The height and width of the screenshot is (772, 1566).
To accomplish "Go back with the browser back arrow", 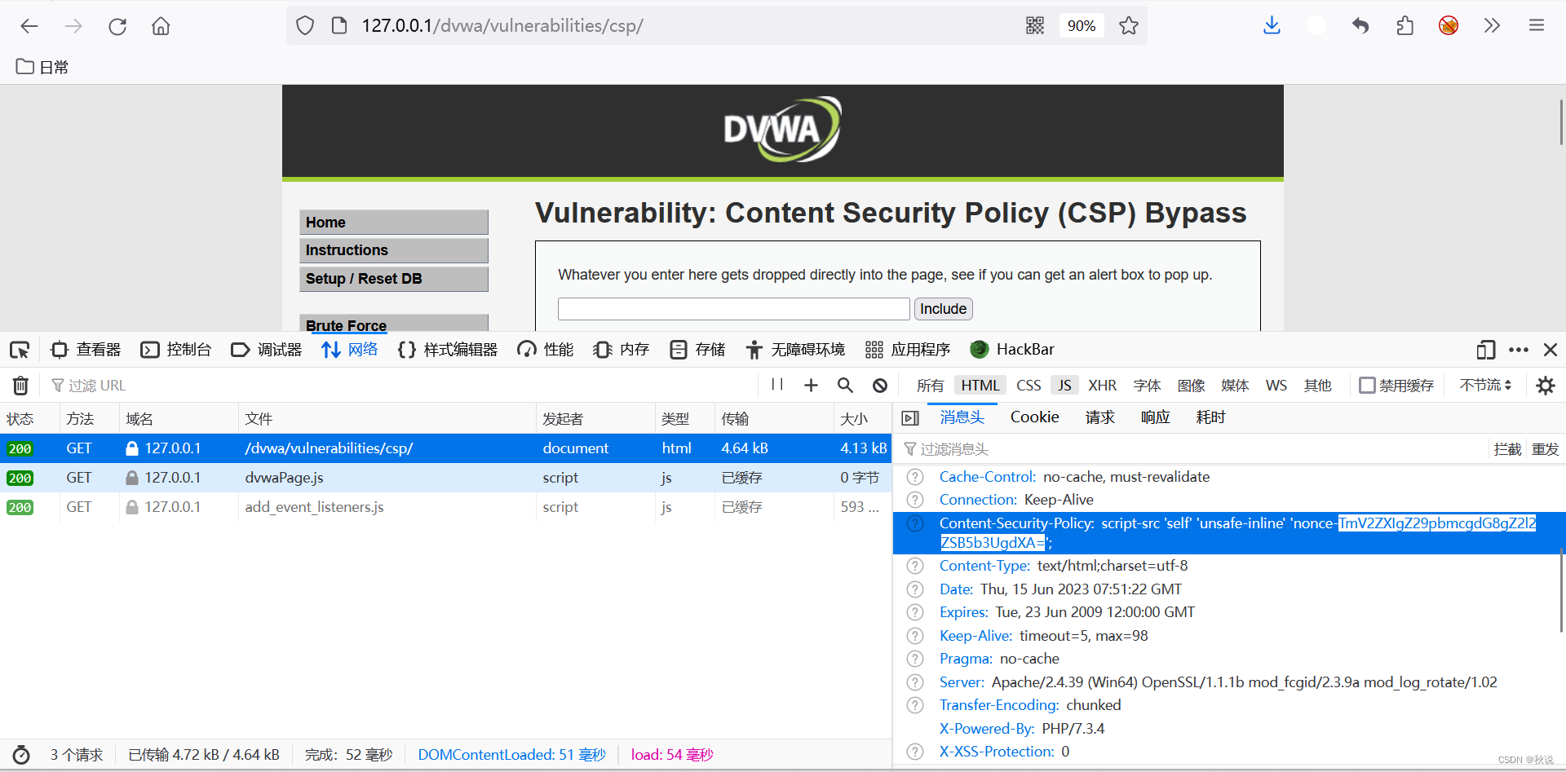I will [x=29, y=26].
